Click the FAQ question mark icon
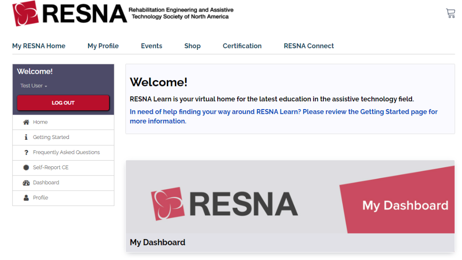The height and width of the screenshot is (260, 462). [x=26, y=152]
